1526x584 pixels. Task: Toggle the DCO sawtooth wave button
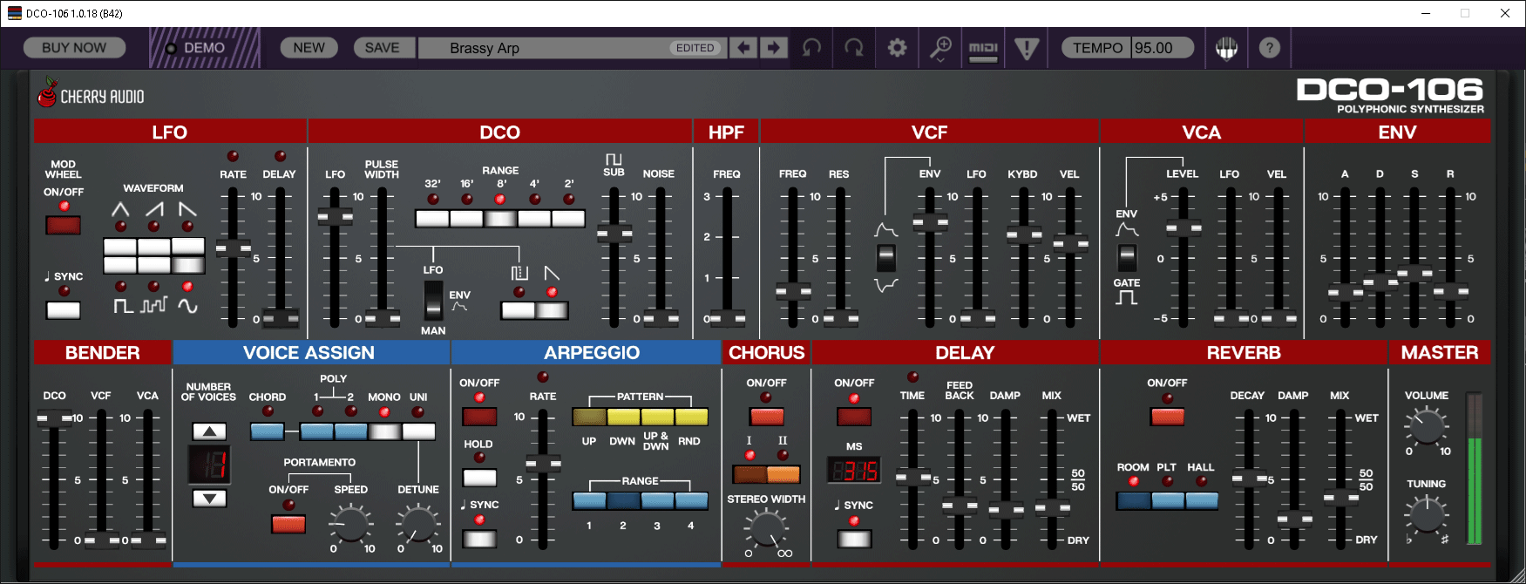[x=552, y=310]
